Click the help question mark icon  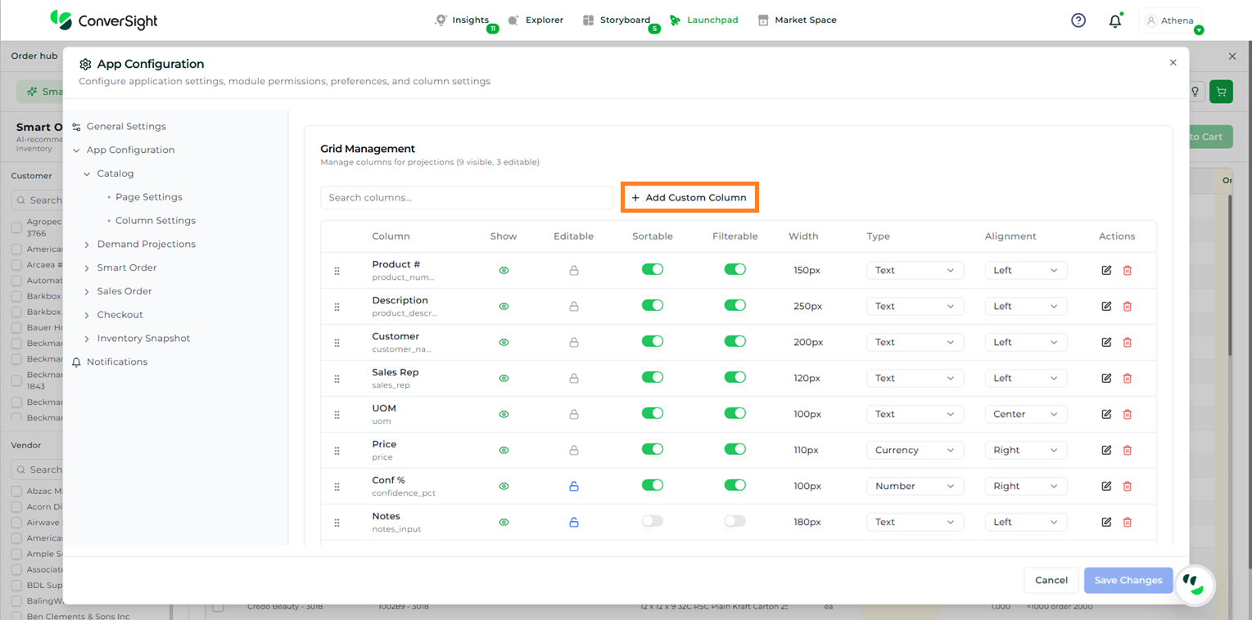pyautogui.click(x=1078, y=20)
